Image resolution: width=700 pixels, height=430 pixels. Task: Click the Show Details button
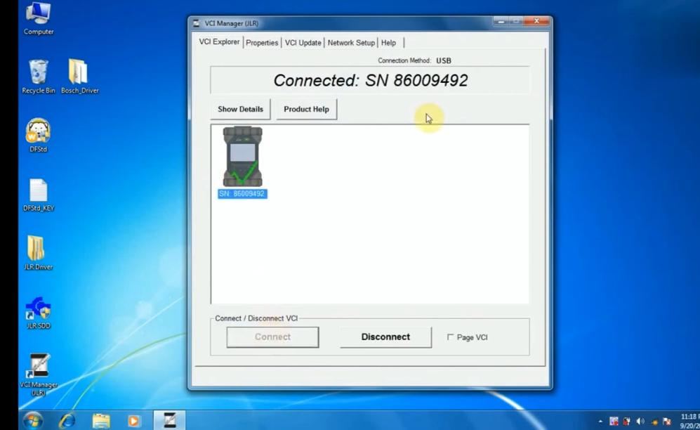pyautogui.click(x=241, y=109)
